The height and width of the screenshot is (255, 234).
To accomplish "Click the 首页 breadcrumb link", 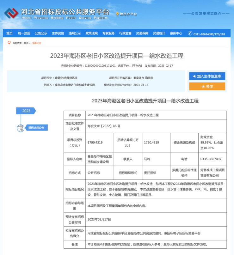I will 26,43.
